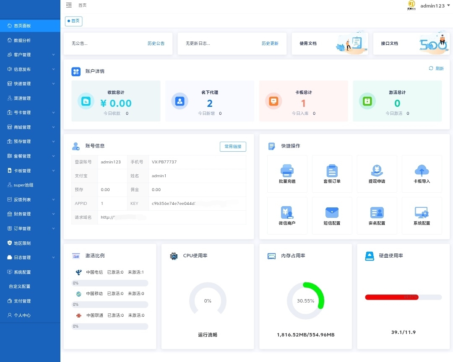Click the 实名配置 ID card icon

pos(377,212)
